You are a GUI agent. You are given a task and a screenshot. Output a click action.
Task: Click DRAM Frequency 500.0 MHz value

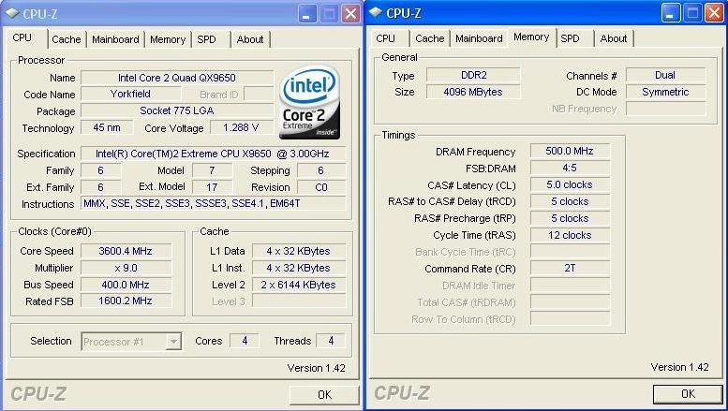pyautogui.click(x=571, y=151)
